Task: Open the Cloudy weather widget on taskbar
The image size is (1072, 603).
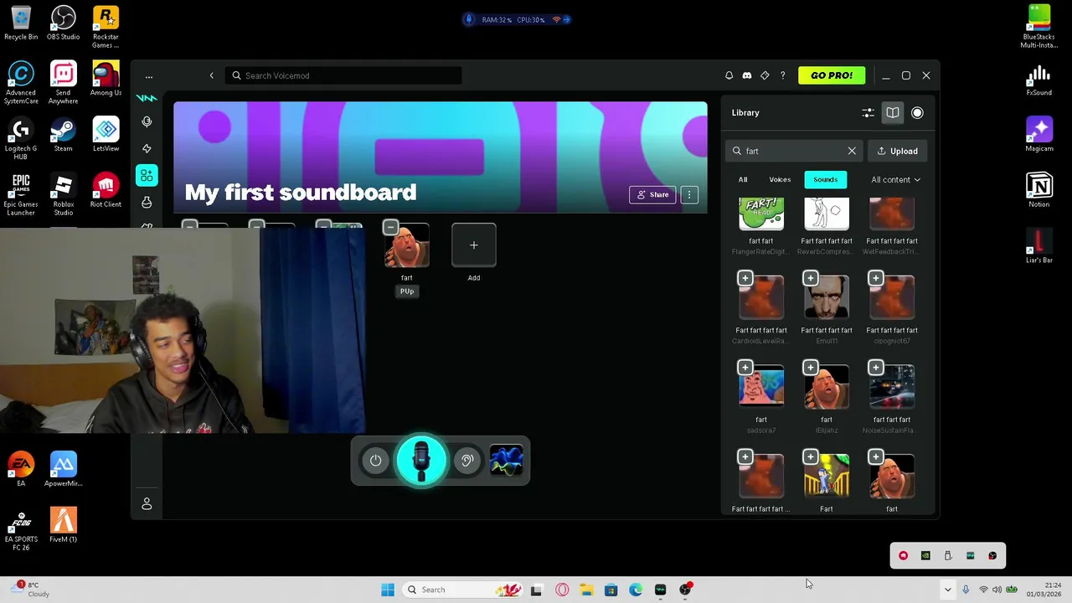Action: pos(29,590)
